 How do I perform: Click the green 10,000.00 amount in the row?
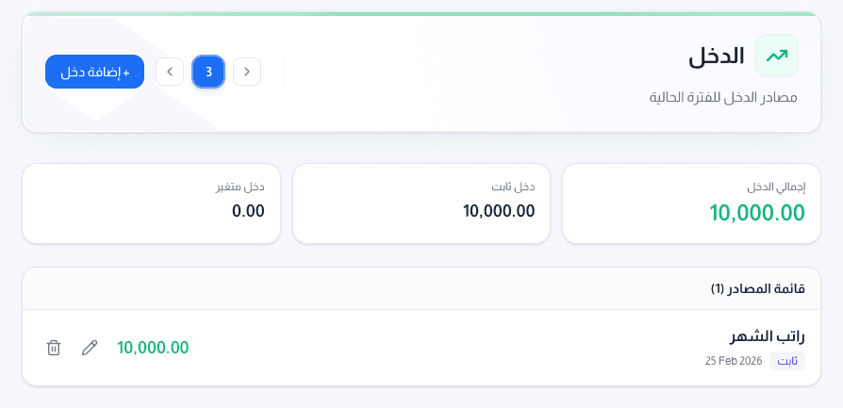[153, 348]
